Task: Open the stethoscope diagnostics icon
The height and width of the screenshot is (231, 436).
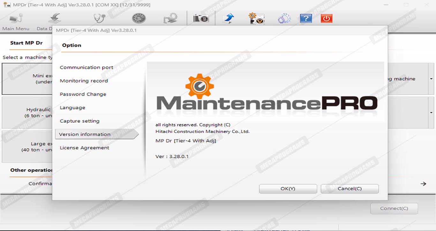Action: [x=99, y=18]
